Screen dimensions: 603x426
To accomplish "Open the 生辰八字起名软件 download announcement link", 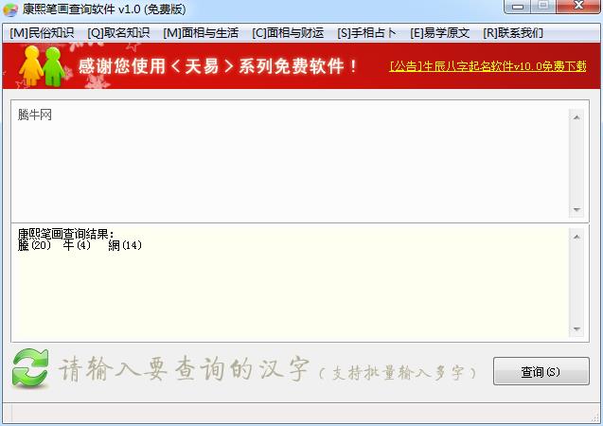I will (x=488, y=66).
